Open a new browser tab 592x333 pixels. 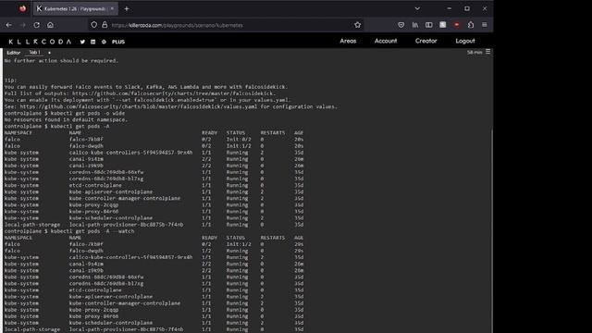pos(127,8)
